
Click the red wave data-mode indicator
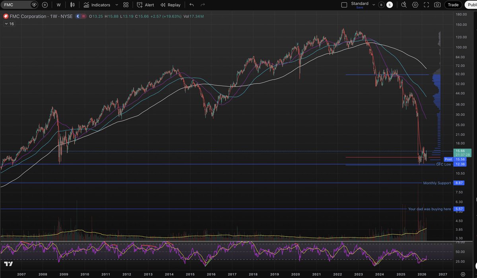pyautogui.click(x=84, y=16)
